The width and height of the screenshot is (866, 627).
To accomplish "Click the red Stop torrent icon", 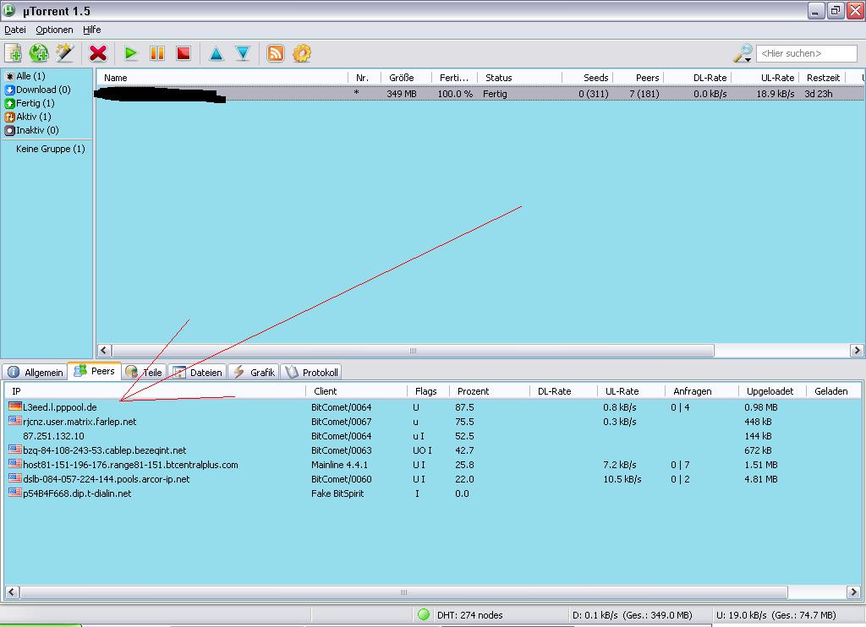I will click(184, 53).
